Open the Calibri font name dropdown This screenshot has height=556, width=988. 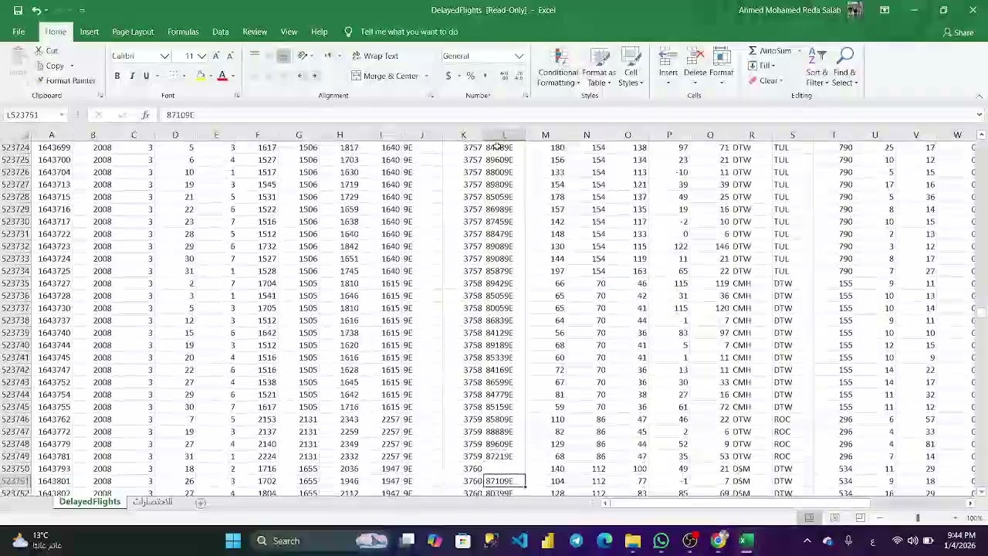coord(164,56)
